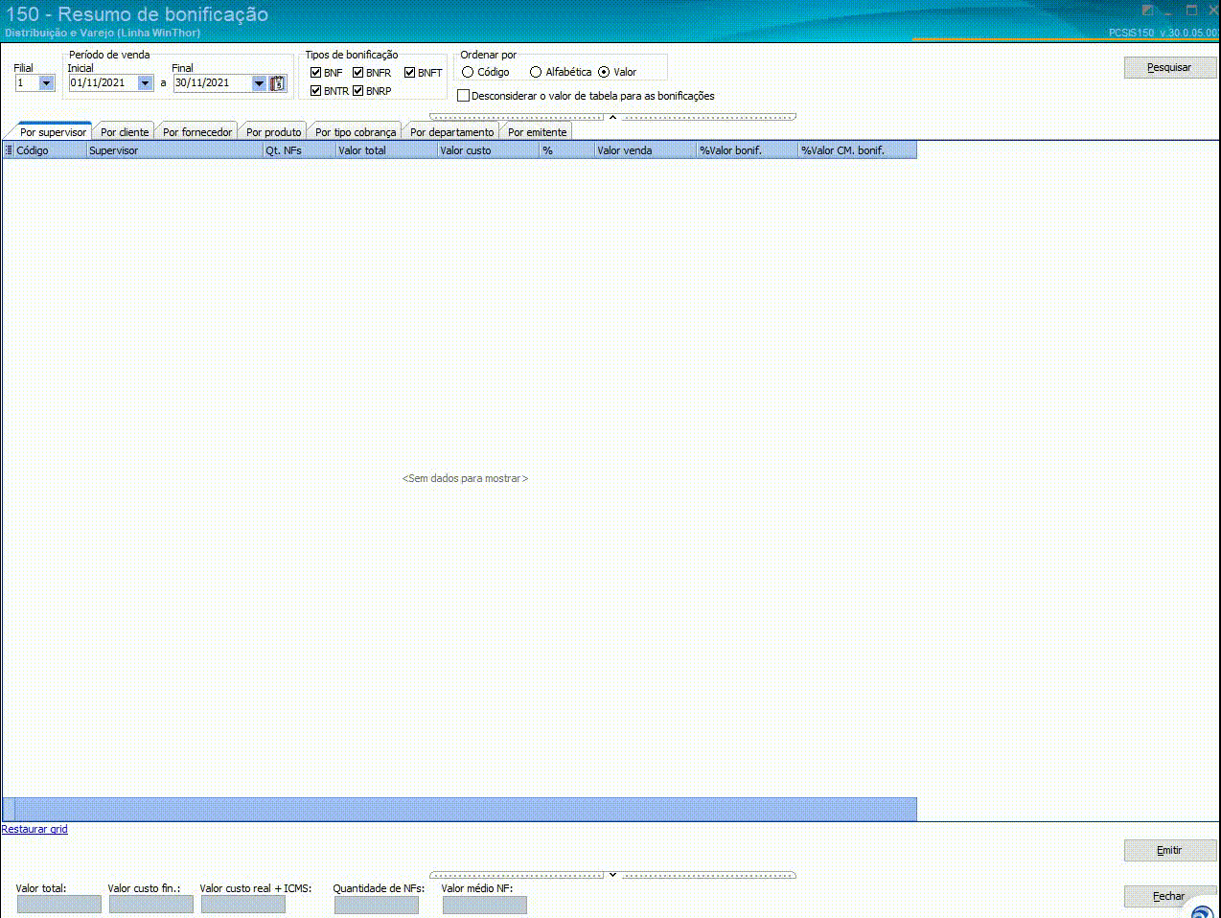The height and width of the screenshot is (918, 1221).
Task: Sort by the Código column header
Action: [50, 150]
